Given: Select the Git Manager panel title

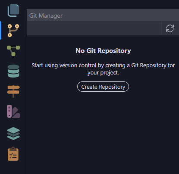Looking at the screenshot, I should pyautogui.click(x=46, y=16).
